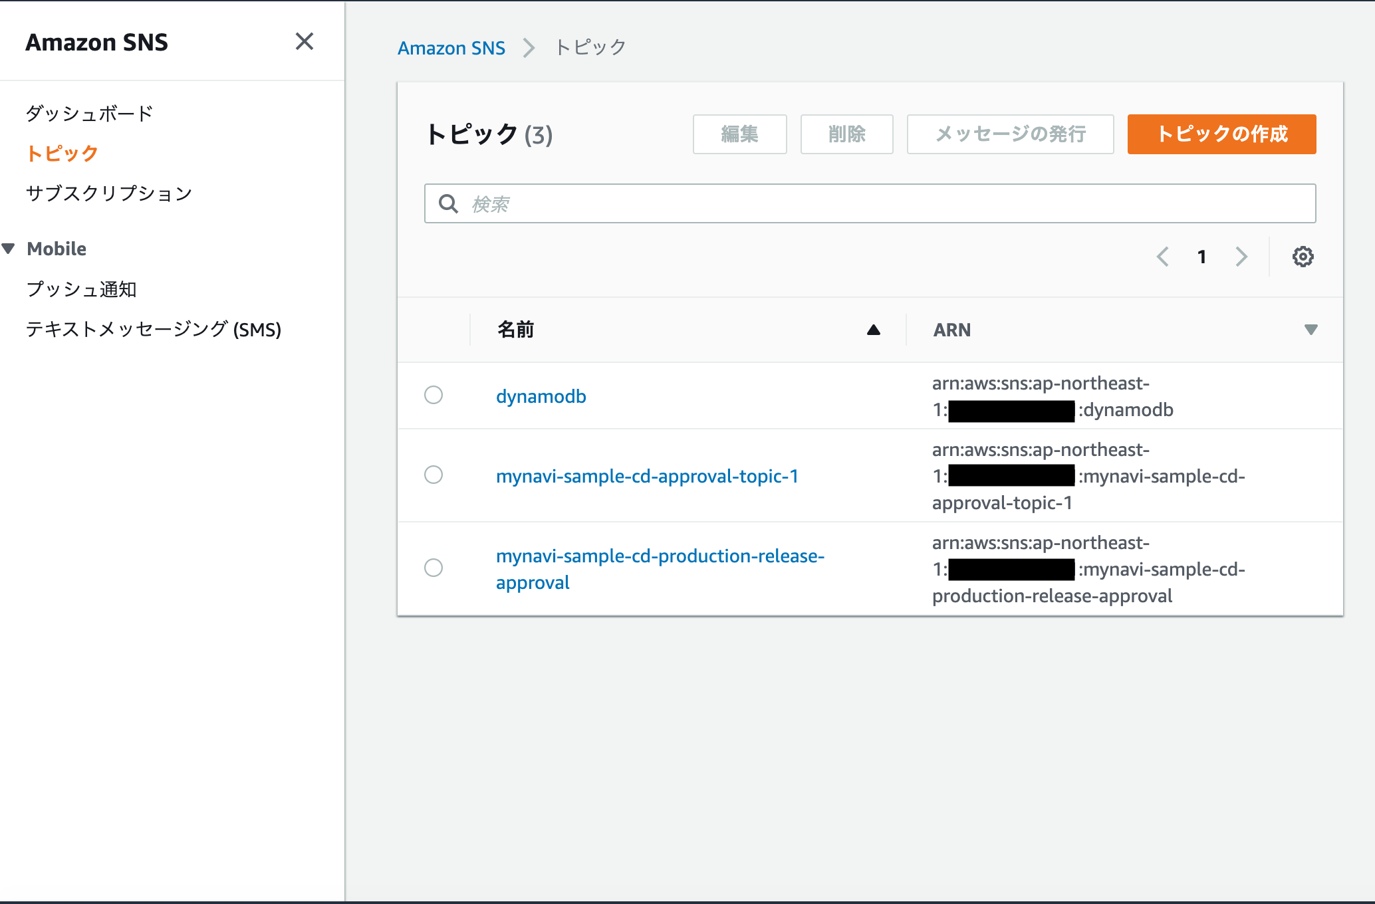Sort by ARN column arrow
Viewport: 1375px width, 904px height.
pos(1311,330)
